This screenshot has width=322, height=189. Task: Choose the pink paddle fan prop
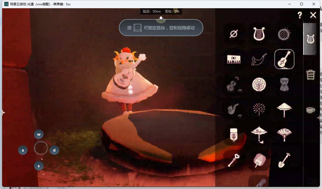(x=259, y=160)
